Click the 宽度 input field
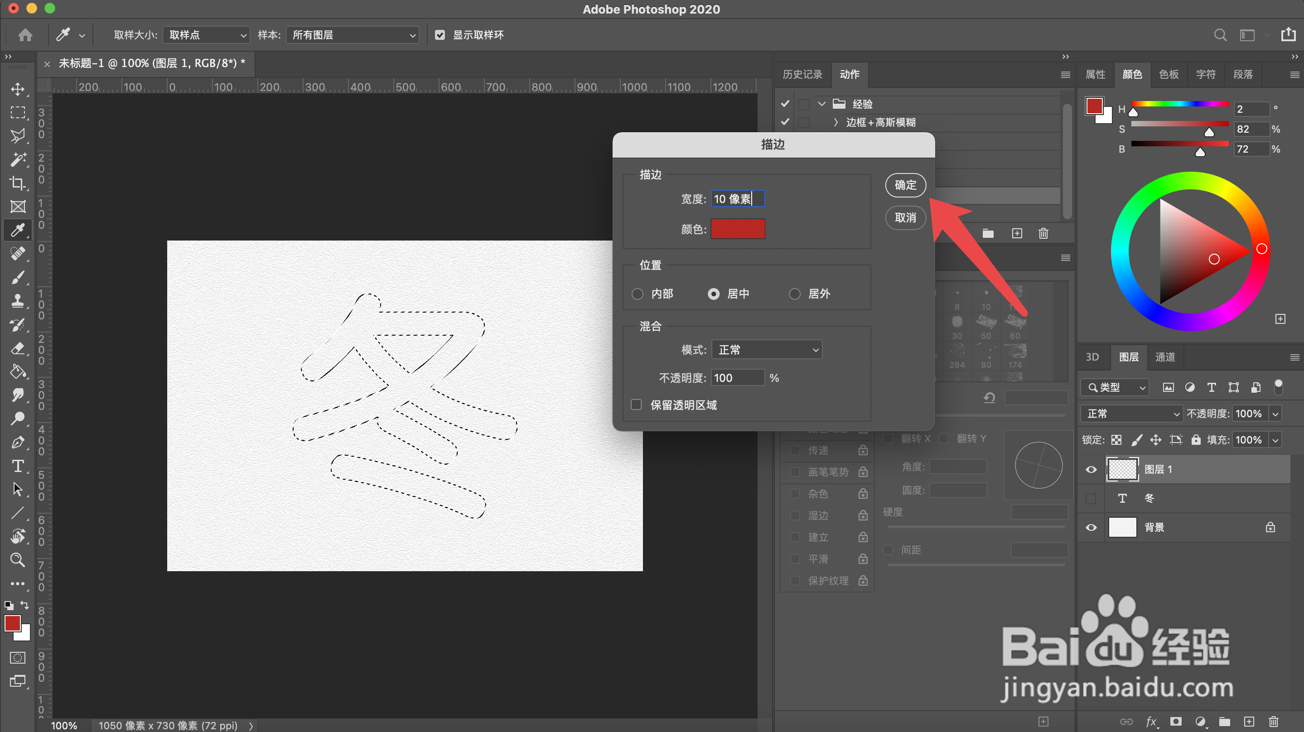This screenshot has height=732, width=1304. 738,198
